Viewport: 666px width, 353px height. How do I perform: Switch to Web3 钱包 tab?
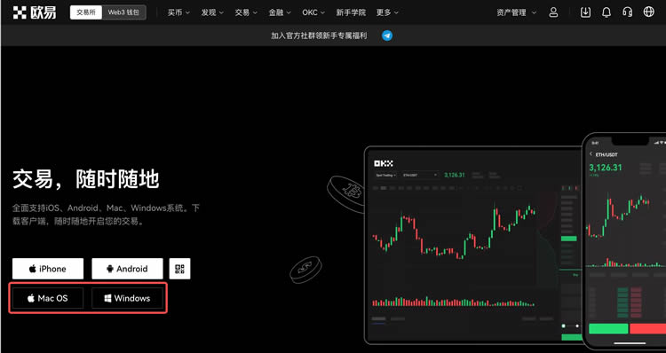pos(123,12)
